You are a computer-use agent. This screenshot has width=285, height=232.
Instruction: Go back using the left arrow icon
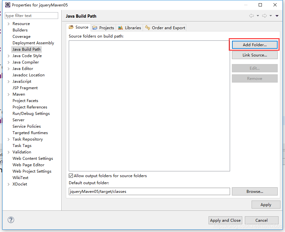point(252,16)
